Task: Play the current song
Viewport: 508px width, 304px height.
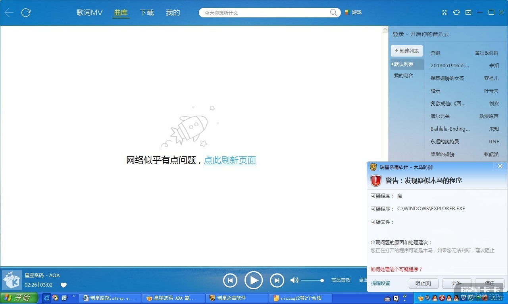Action: click(x=254, y=281)
